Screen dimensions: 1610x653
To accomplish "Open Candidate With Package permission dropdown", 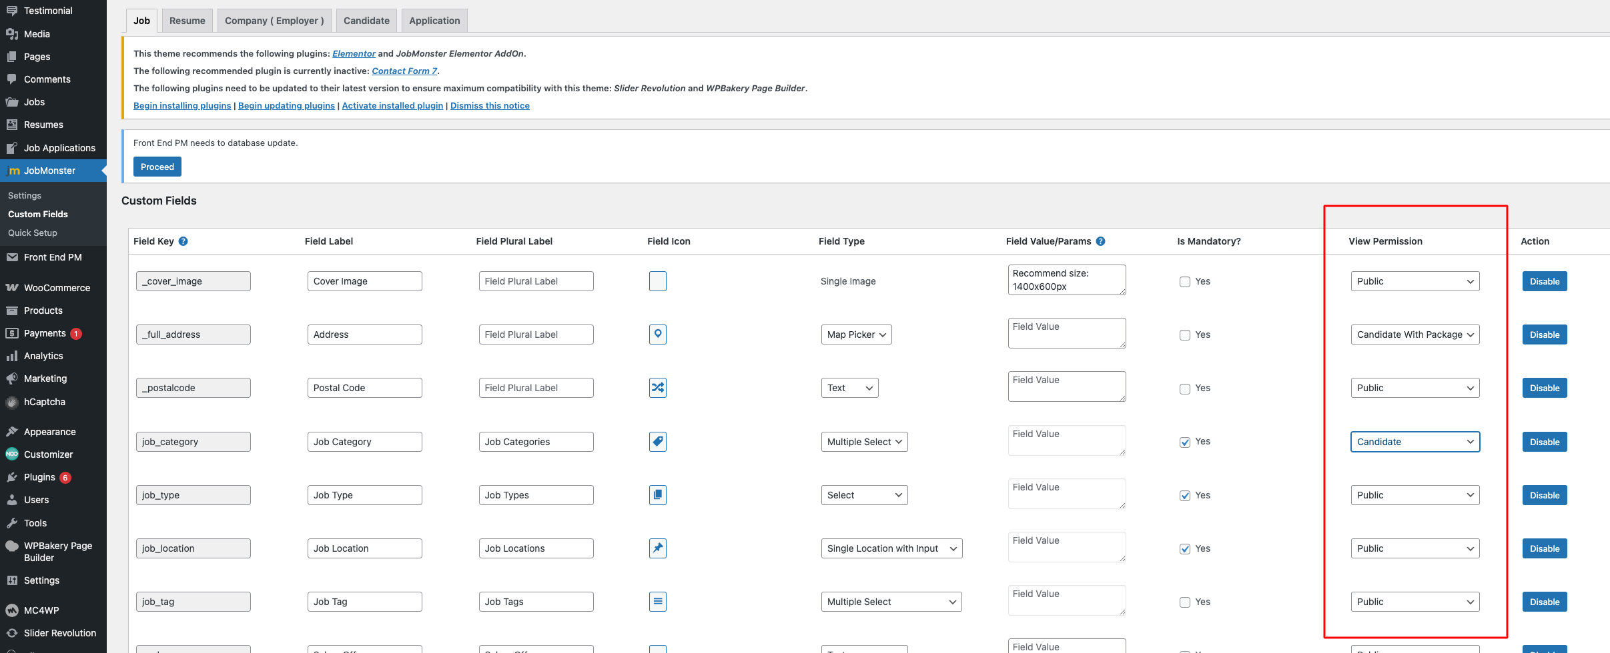I will [1415, 334].
